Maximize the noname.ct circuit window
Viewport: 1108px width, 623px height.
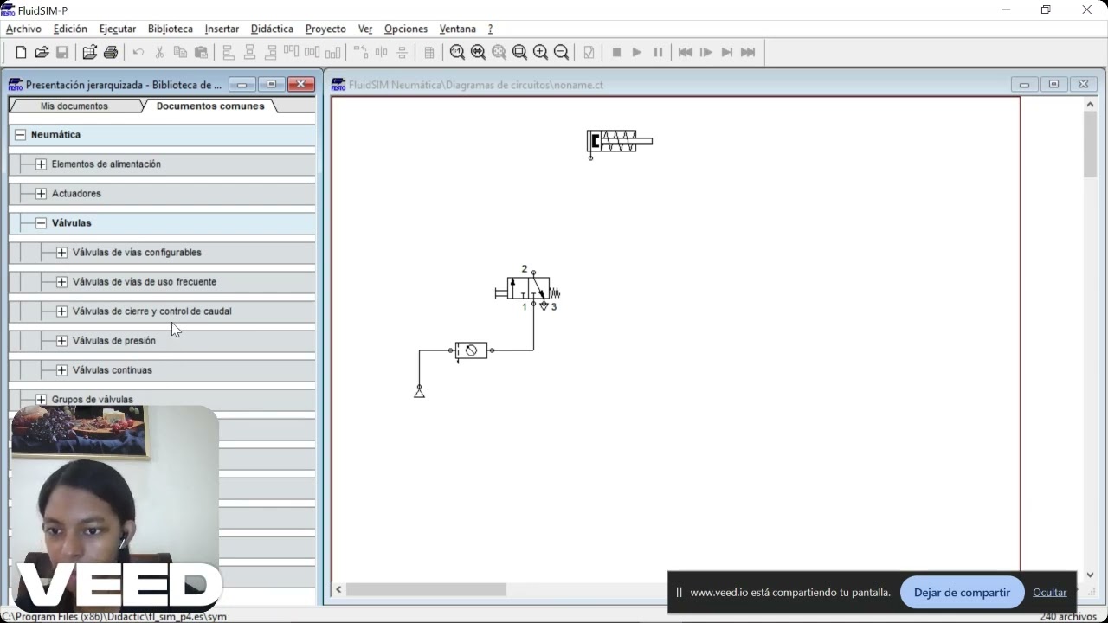[x=1053, y=84]
